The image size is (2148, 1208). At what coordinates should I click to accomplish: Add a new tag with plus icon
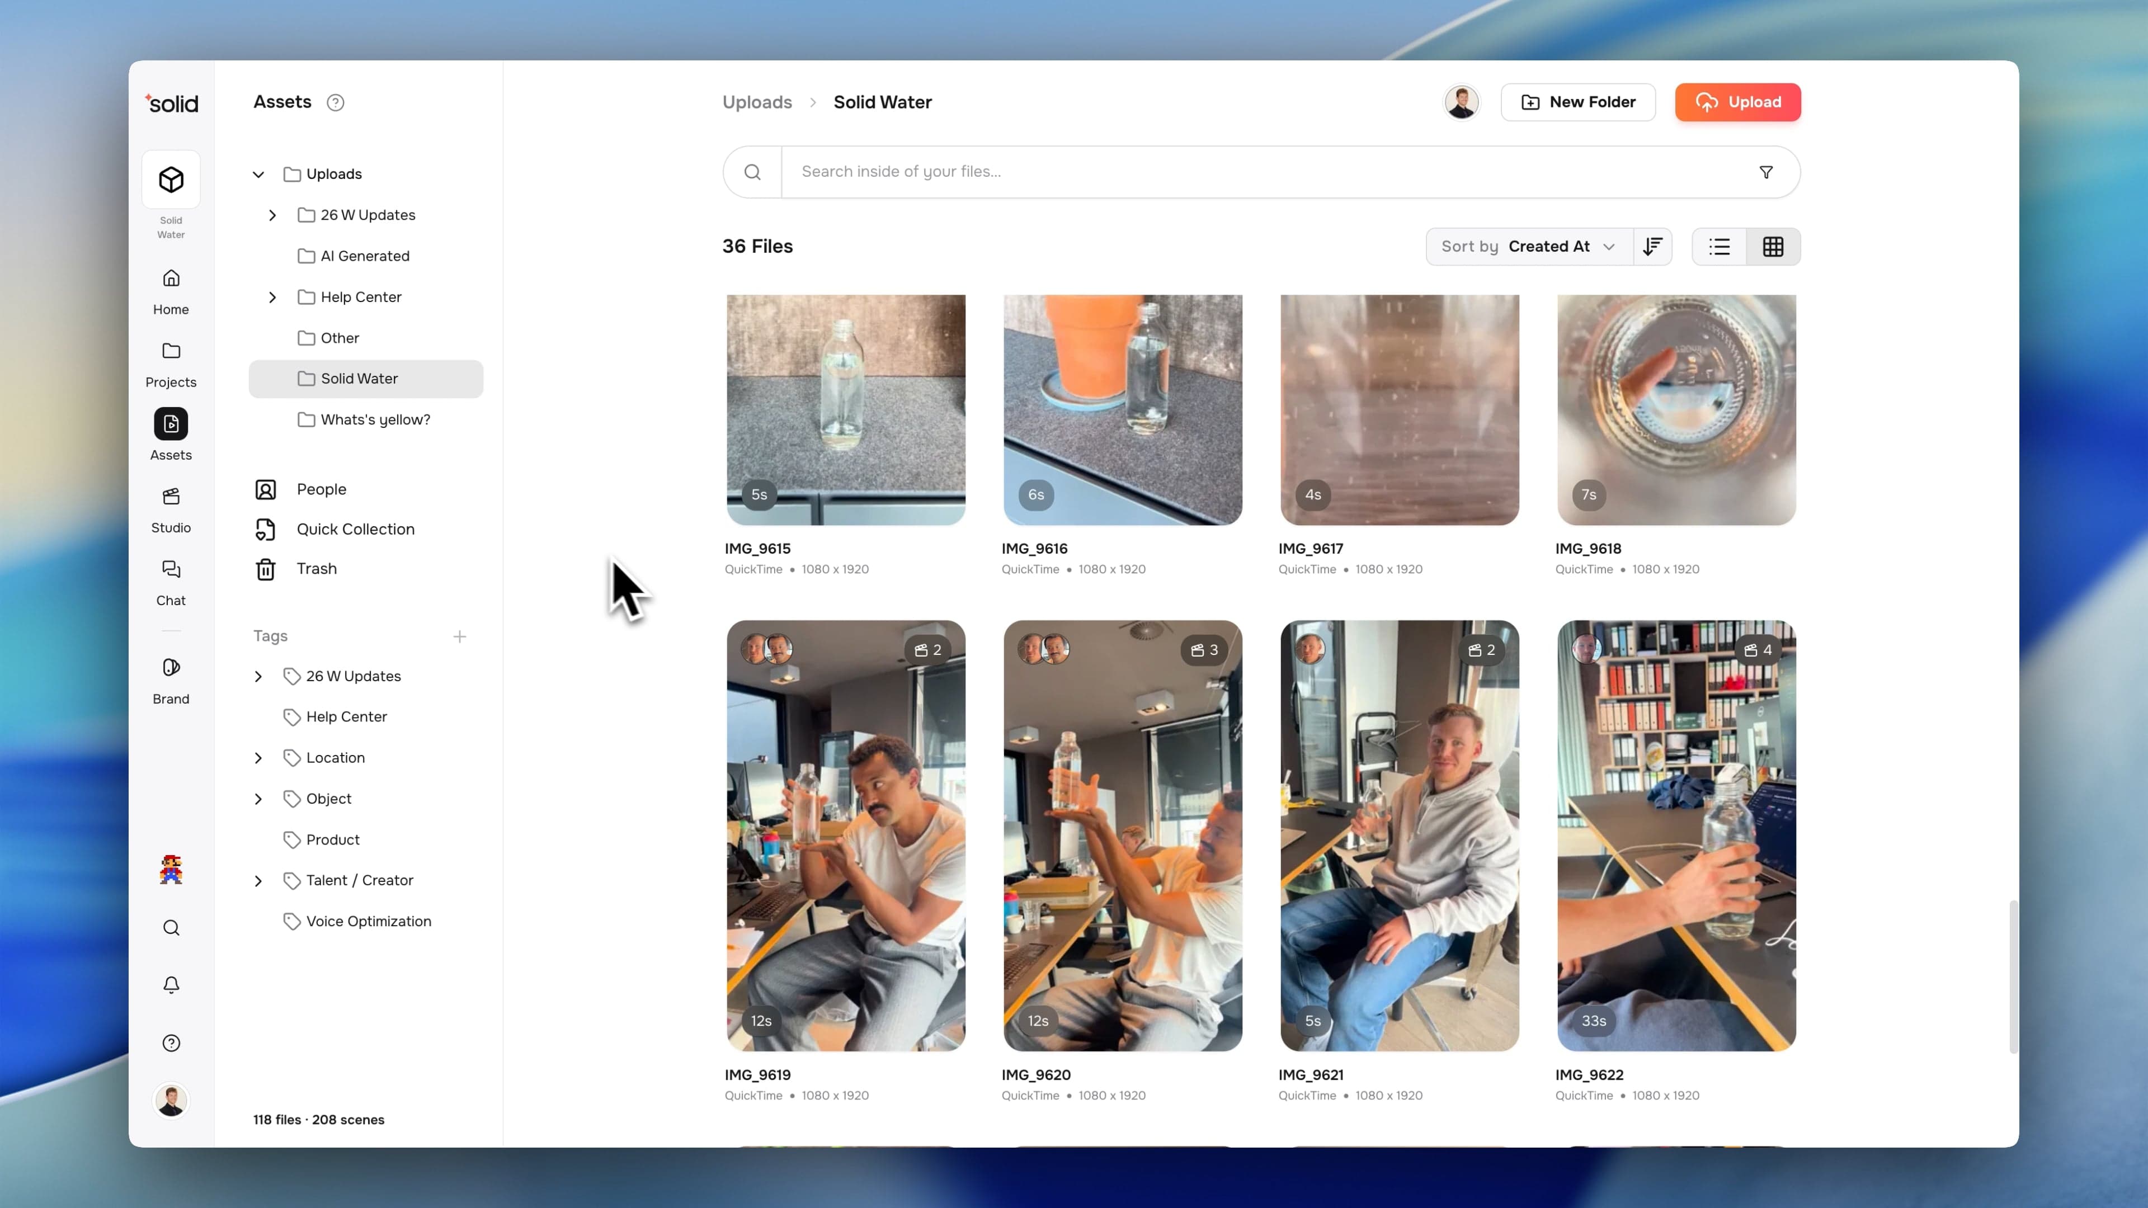pyautogui.click(x=459, y=637)
